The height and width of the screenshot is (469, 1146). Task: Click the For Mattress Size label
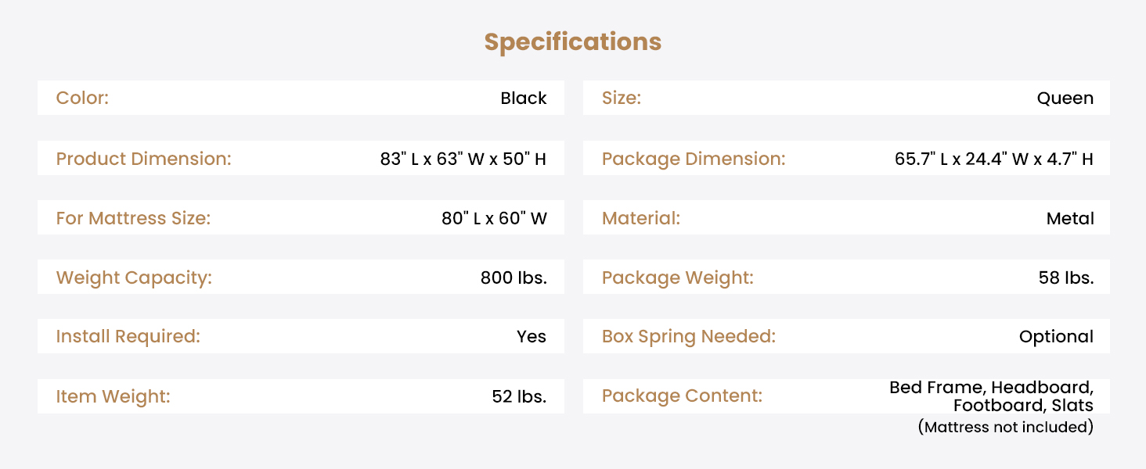click(133, 218)
